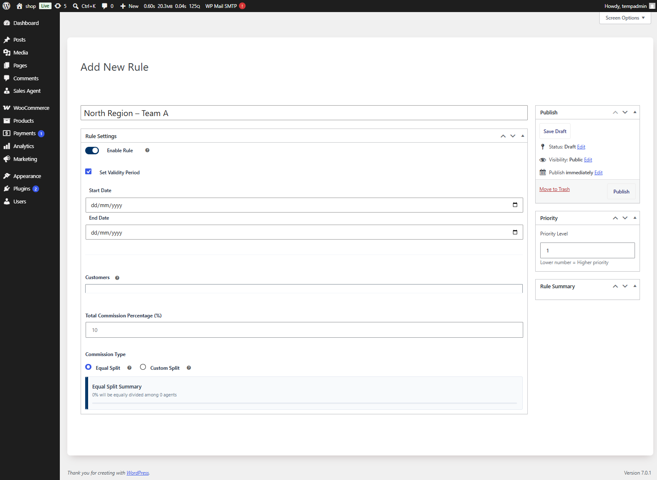The width and height of the screenshot is (657, 480).
Task: Click the Pages icon in sidebar
Action: pos(7,65)
